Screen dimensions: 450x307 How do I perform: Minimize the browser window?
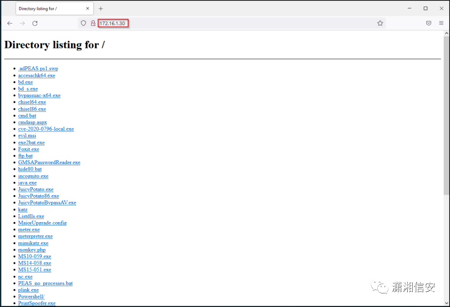[x=410, y=8]
